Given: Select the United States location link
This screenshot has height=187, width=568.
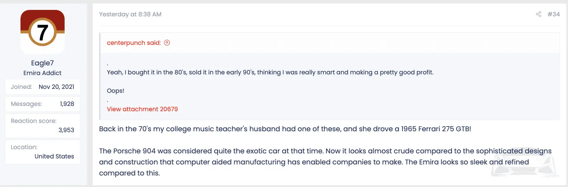Looking at the screenshot, I should (54, 156).
